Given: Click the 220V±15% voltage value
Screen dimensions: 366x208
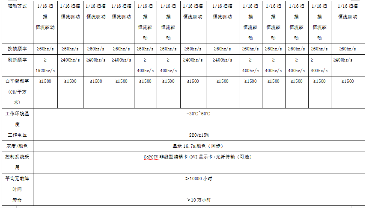Looking at the screenshot, I should [199, 135].
